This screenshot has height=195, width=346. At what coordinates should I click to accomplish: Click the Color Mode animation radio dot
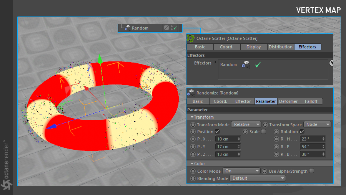click(193, 171)
